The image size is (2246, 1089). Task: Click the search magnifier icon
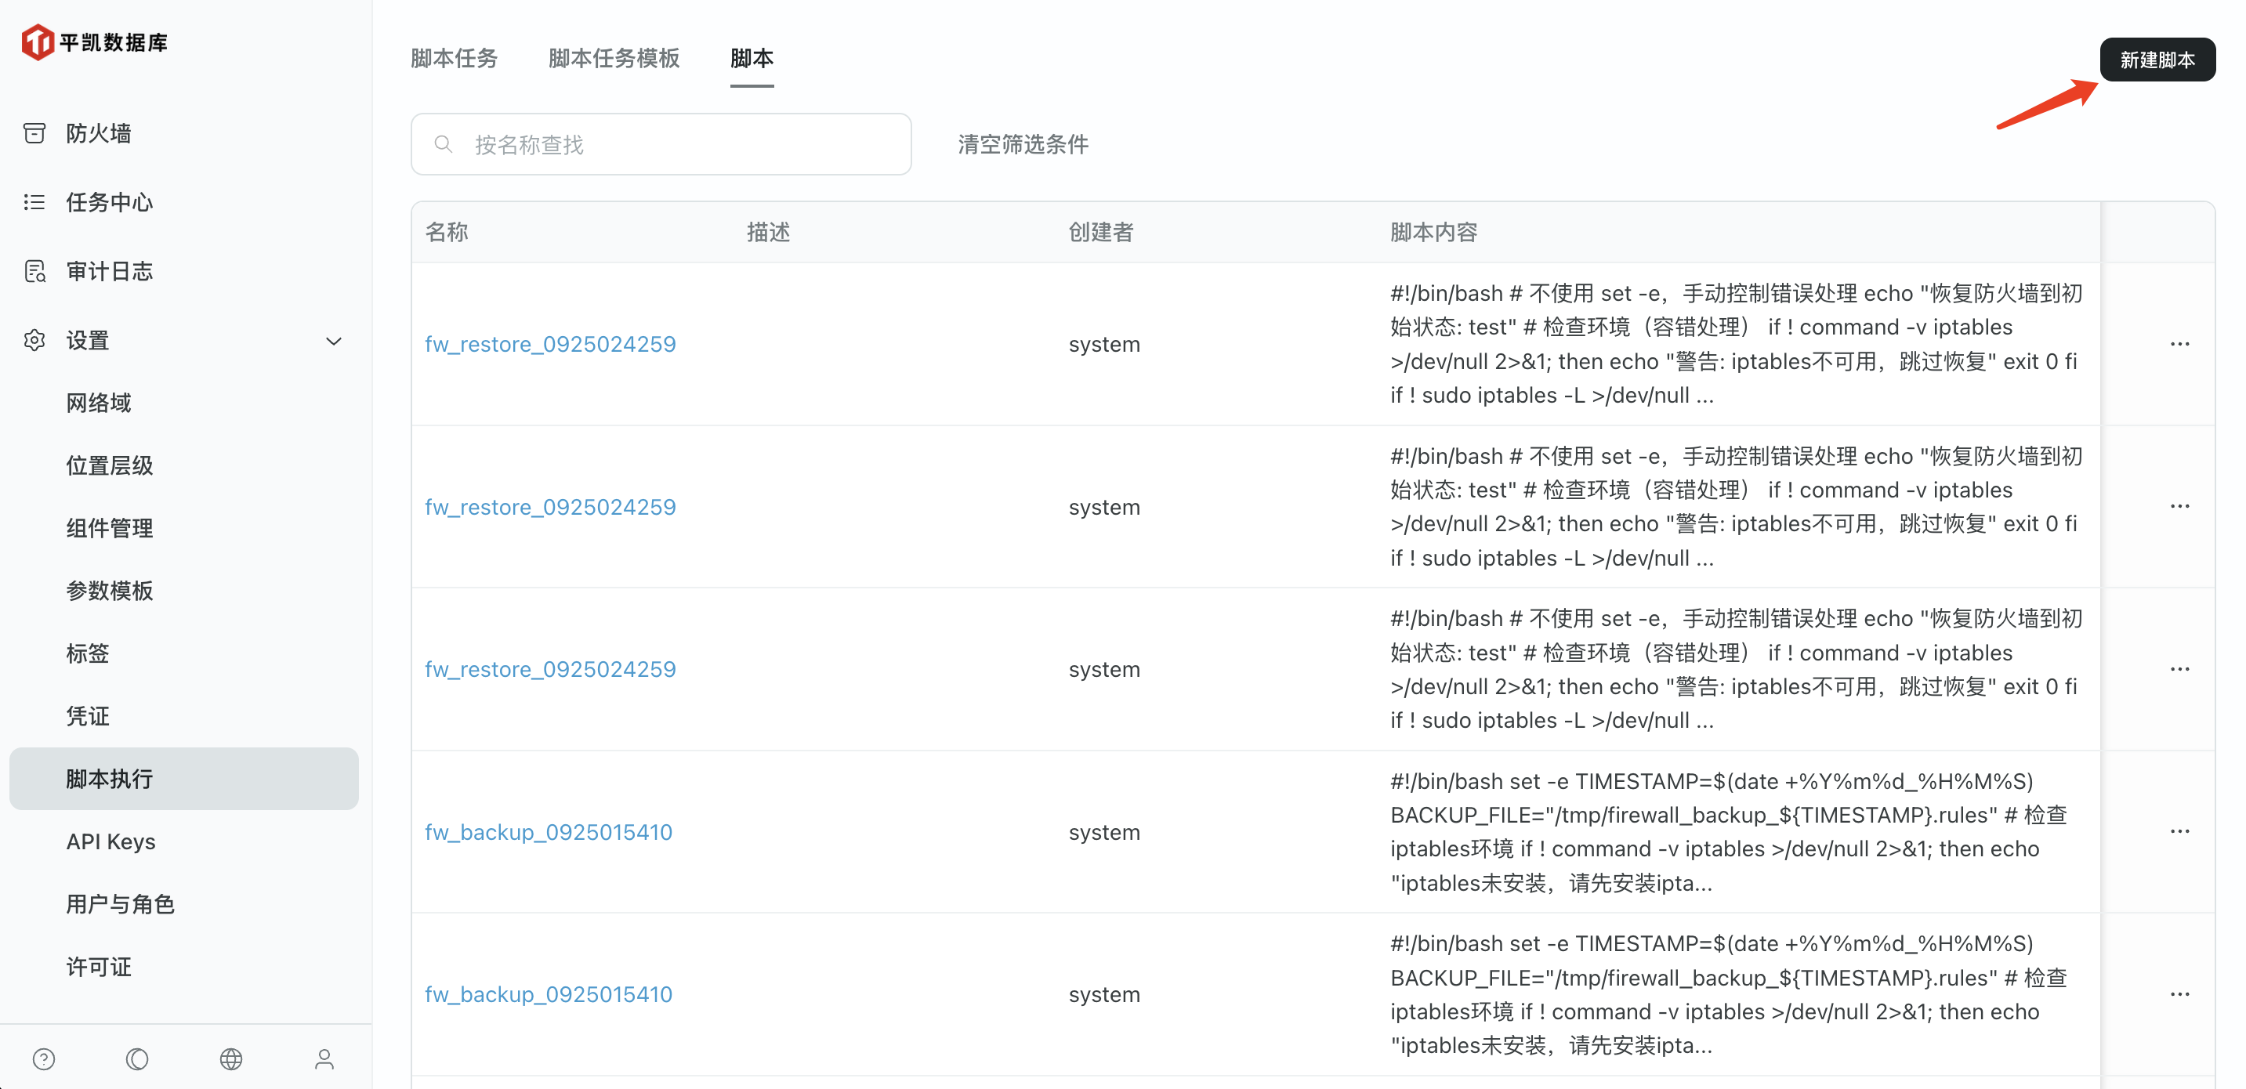[x=444, y=144]
